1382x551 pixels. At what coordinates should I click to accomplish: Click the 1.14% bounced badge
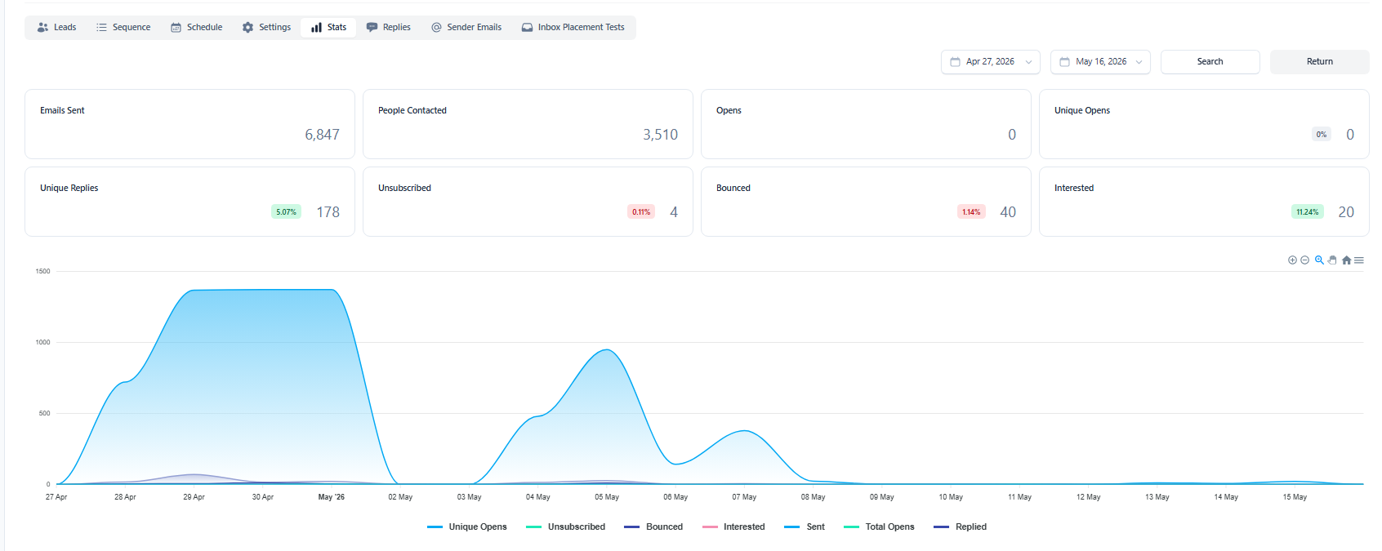point(971,212)
